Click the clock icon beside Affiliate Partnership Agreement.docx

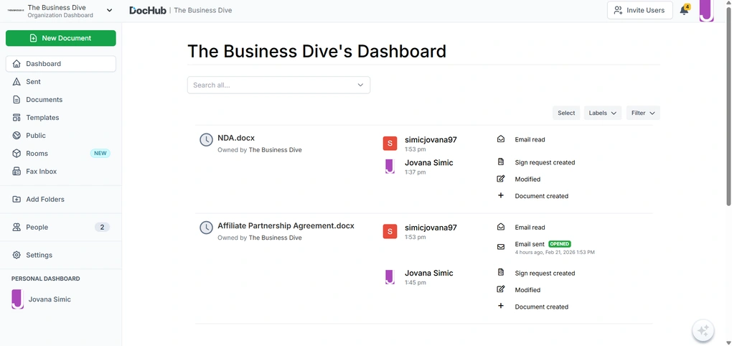(x=207, y=228)
